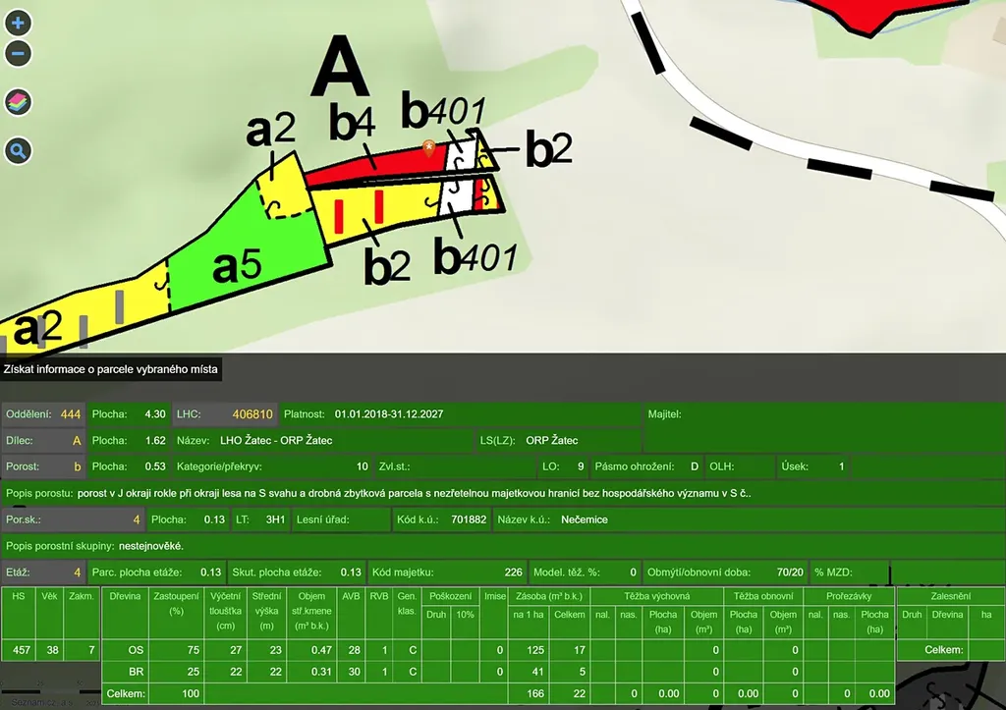The image size is (1006, 710).
Task: Click the orange location pin marker
Action: coord(428,148)
